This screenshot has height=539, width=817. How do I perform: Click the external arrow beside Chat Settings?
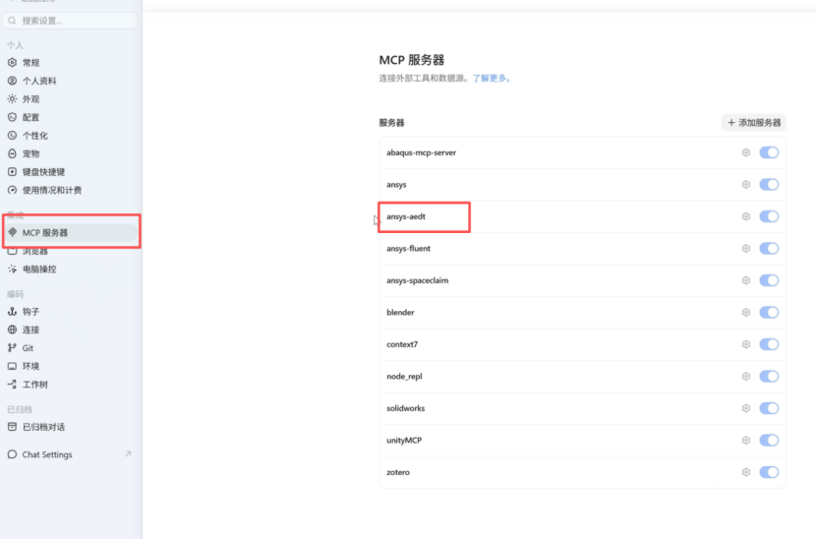[128, 454]
